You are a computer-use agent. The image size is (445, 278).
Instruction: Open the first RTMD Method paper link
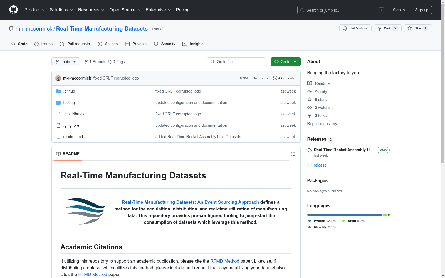coord(225,261)
